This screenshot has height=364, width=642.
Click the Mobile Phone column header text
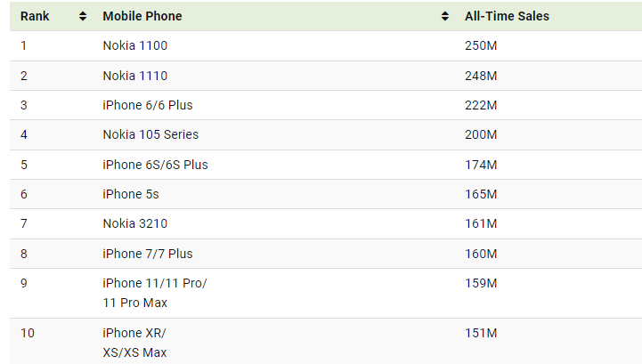click(143, 17)
